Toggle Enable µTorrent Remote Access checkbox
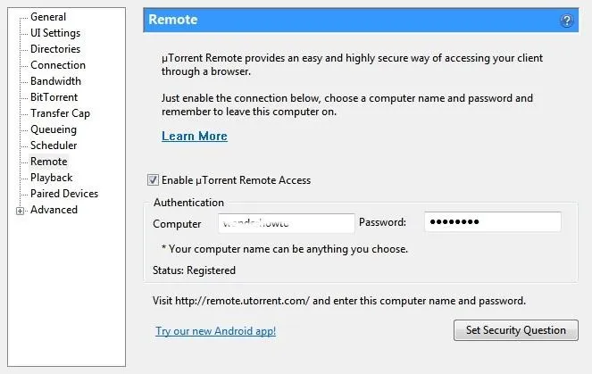 click(153, 180)
